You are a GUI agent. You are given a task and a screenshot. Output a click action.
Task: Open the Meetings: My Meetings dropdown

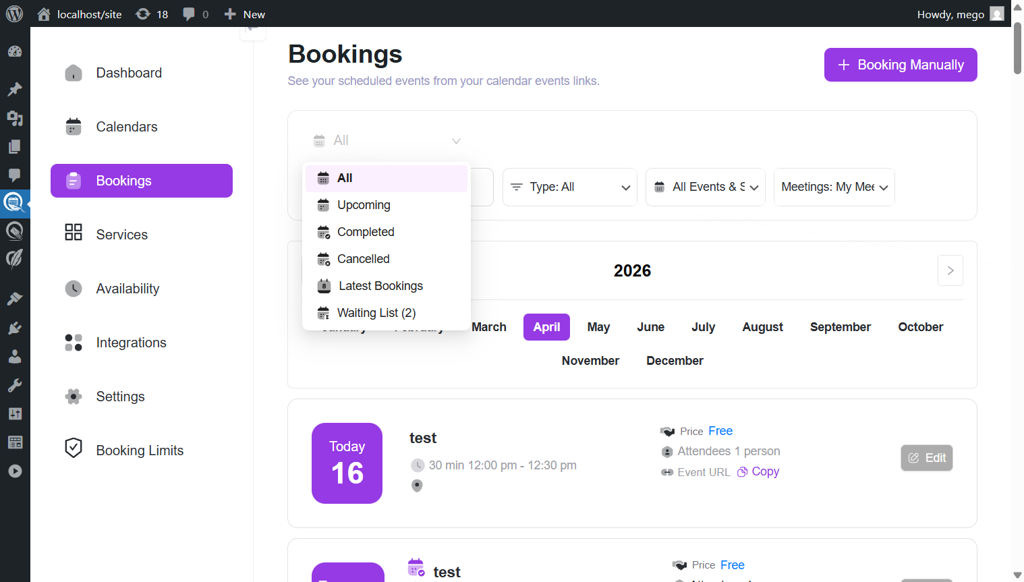834,187
